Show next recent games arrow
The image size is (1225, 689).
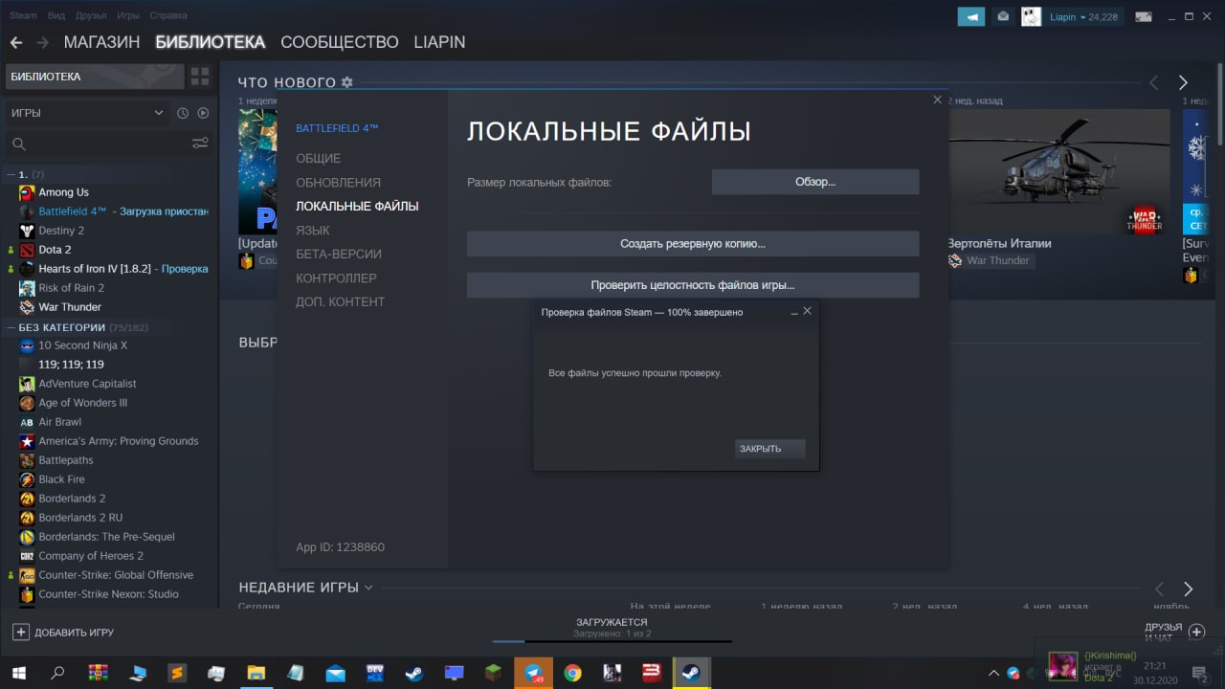pos(1188,589)
